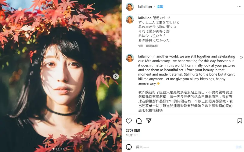The image size is (244, 152).
Task: Like the English anniversary comment via small heart
Action: click(241, 58)
